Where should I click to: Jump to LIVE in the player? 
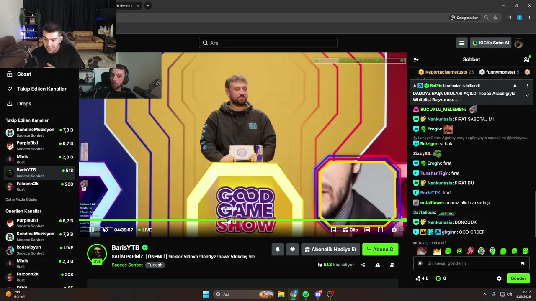tap(145, 230)
